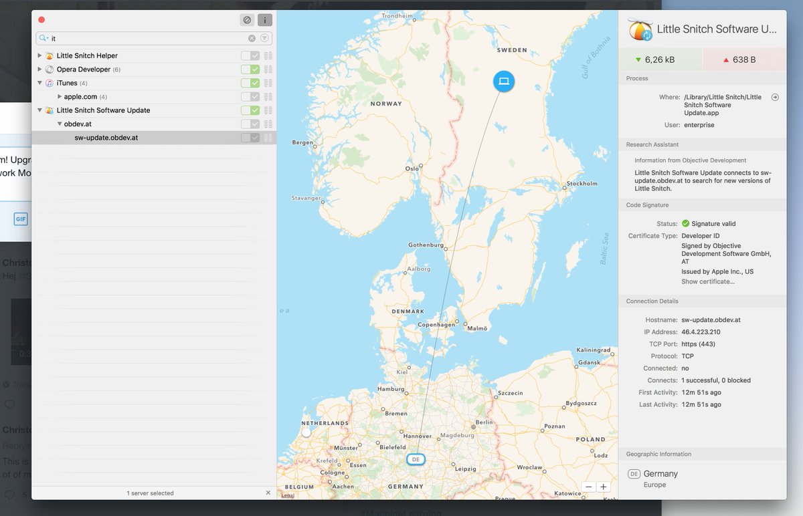The height and width of the screenshot is (516, 803).
Task: Click the traffic meter icon for obdev.at
Action: [x=268, y=124]
